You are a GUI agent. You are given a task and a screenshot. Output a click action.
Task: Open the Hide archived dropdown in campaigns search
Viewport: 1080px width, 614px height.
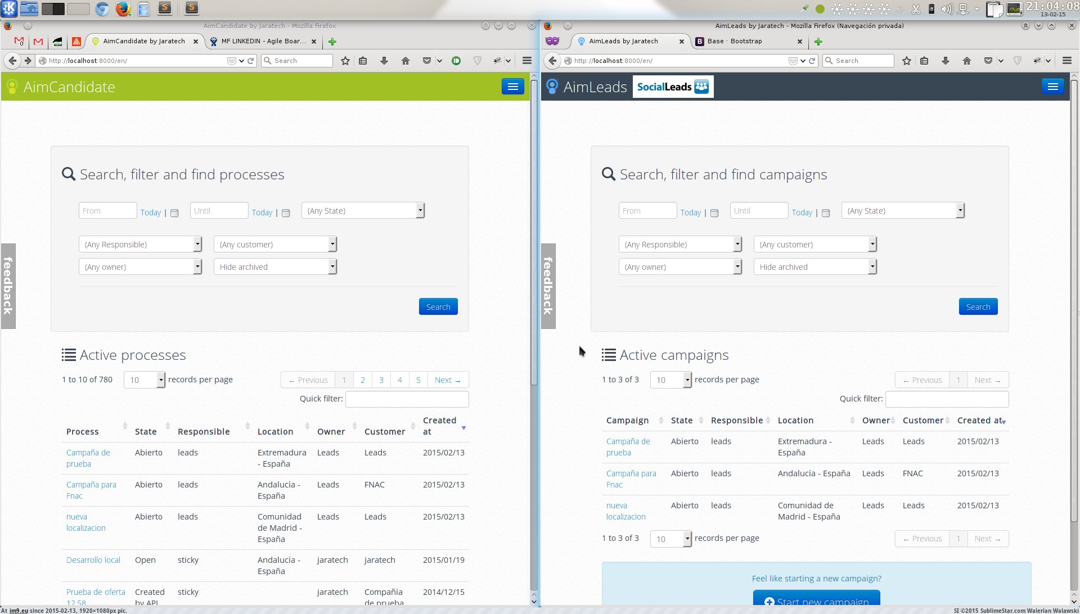[x=815, y=267]
